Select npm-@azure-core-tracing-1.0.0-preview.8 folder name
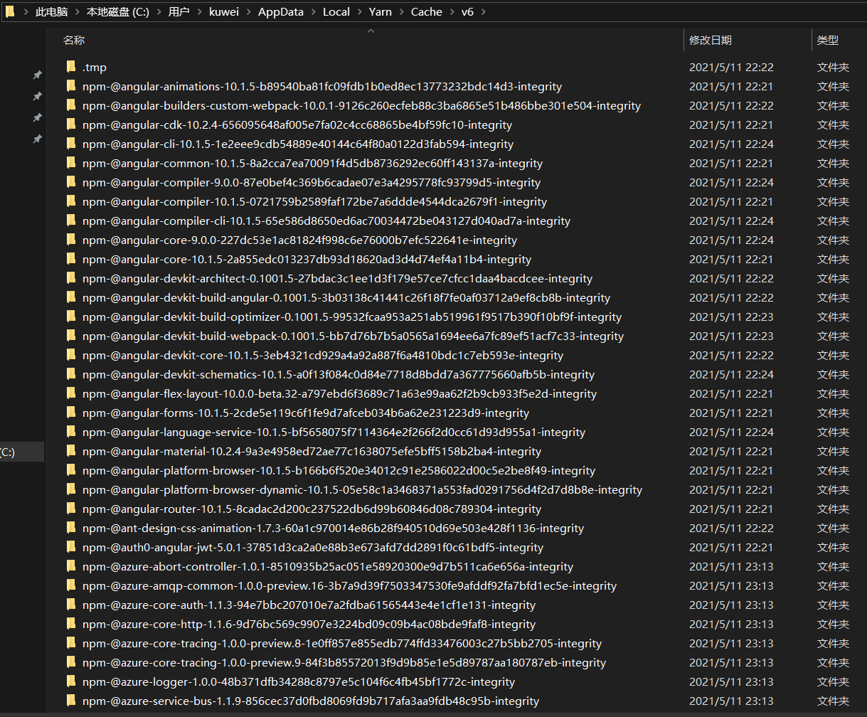This screenshot has height=717, width=867. click(x=342, y=643)
